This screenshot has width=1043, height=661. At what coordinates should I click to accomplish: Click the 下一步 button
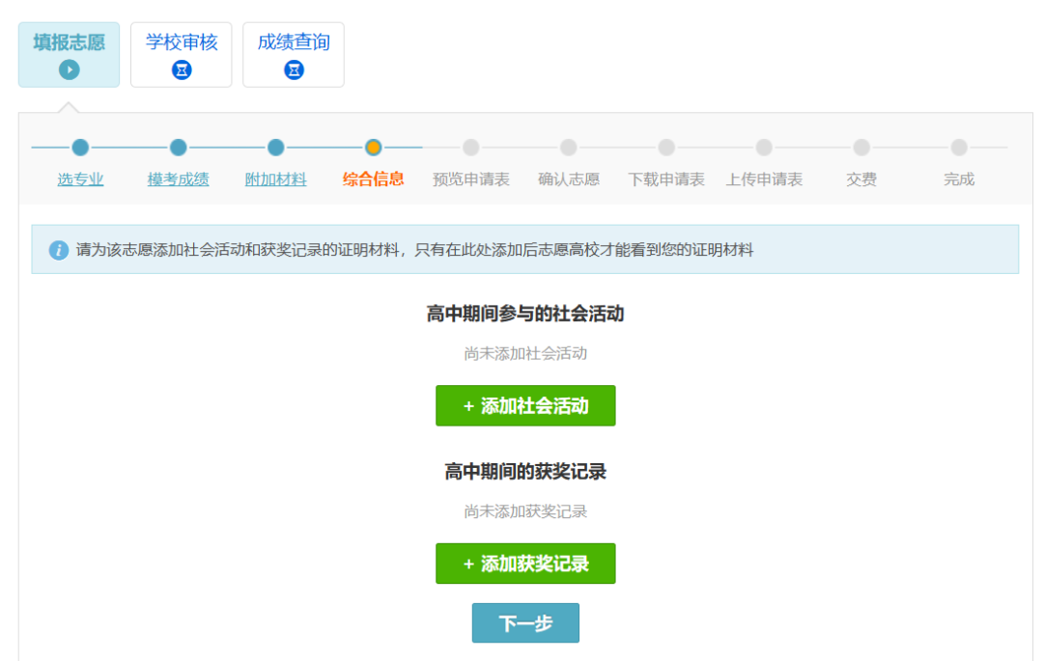(525, 623)
